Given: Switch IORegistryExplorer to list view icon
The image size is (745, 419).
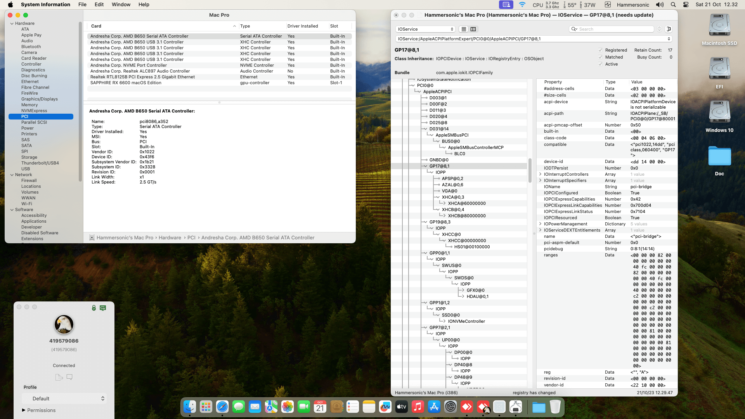Looking at the screenshot, I should [464, 29].
